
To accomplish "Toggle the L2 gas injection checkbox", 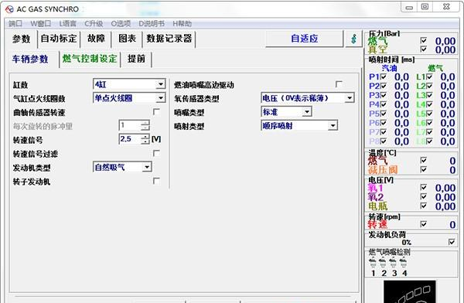I will pyautogui.click(x=429, y=86).
